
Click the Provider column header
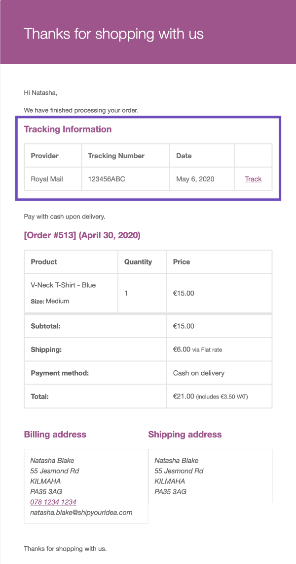pos(45,156)
